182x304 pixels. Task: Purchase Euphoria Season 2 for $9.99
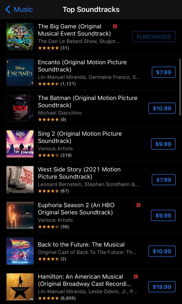(163, 215)
